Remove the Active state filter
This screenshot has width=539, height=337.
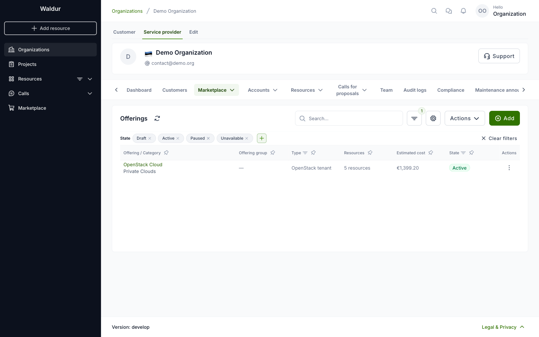tap(178, 139)
